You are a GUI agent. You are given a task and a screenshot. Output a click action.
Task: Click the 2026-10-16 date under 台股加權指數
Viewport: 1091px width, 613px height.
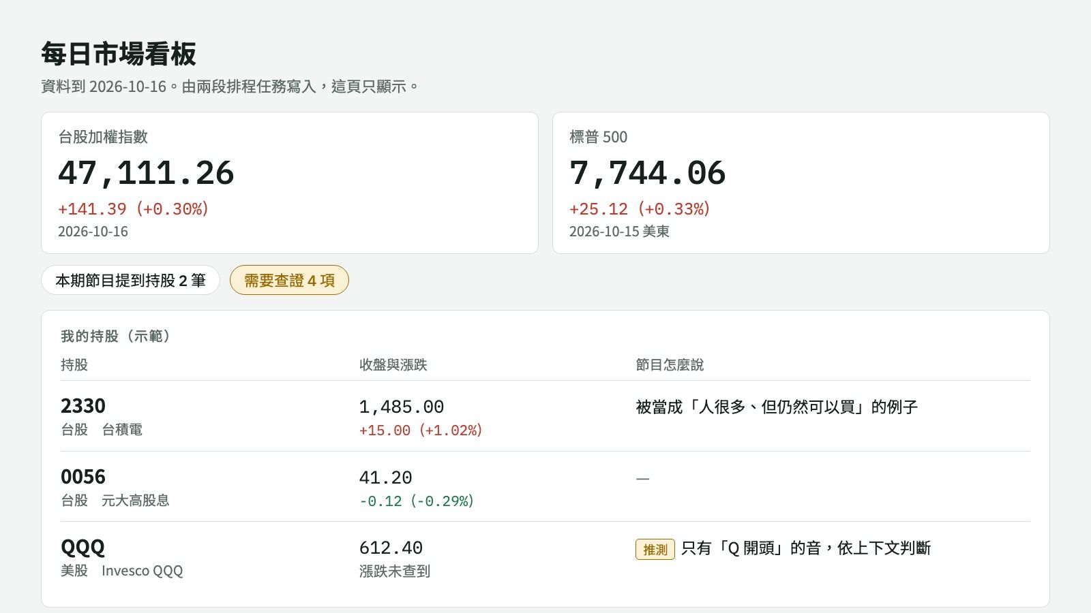pyautogui.click(x=93, y=232)
